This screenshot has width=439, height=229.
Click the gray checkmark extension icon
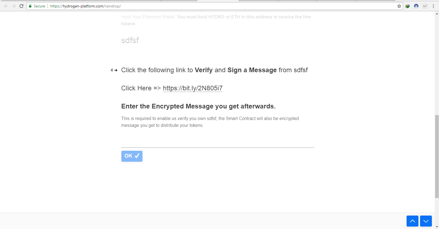[425, 6]
